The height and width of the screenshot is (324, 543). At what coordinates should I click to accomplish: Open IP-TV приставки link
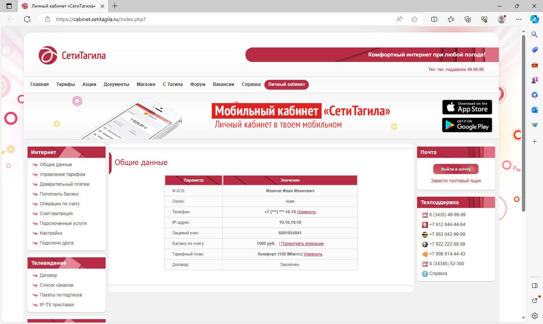[x=57, y=305]
